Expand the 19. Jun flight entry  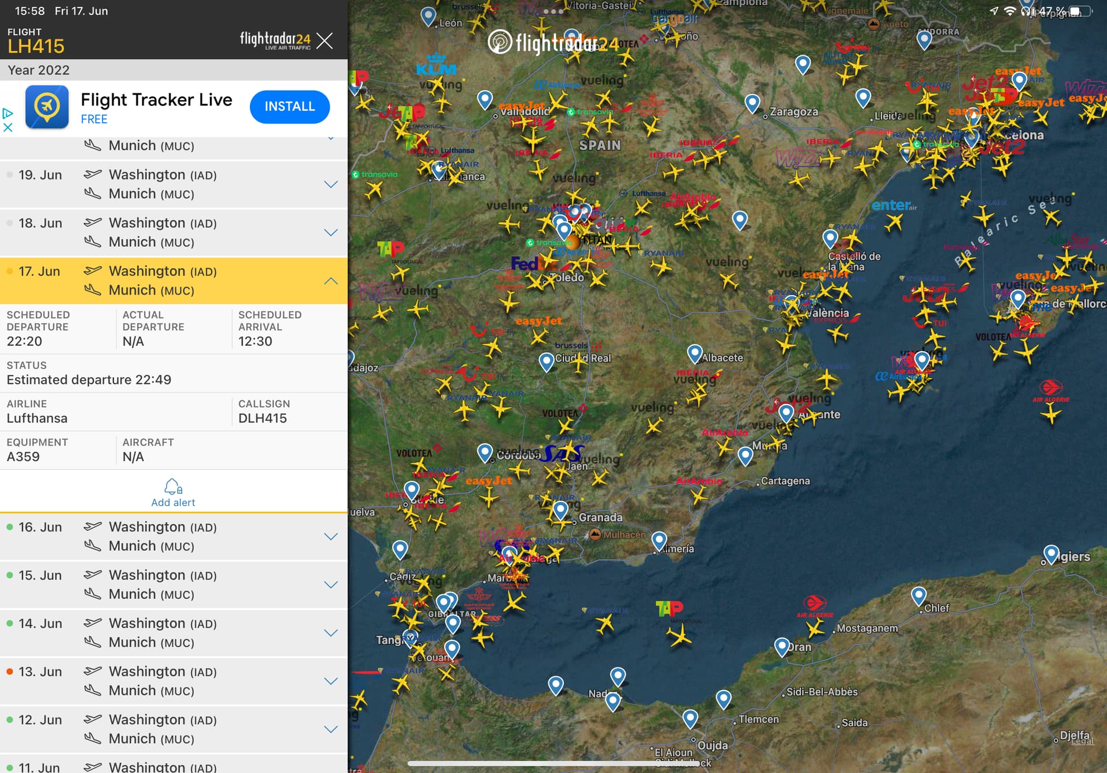point(330,184)
